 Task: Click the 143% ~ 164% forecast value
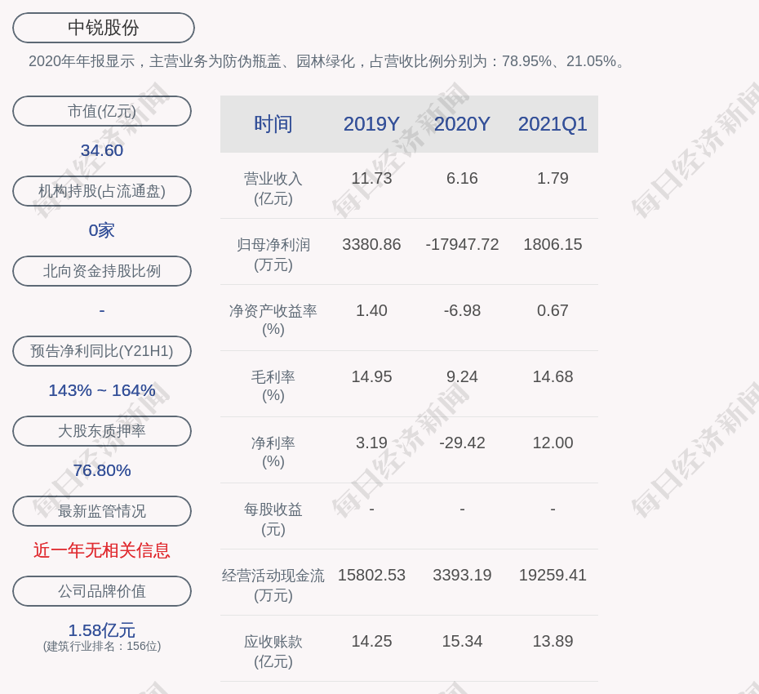[102, 389]
